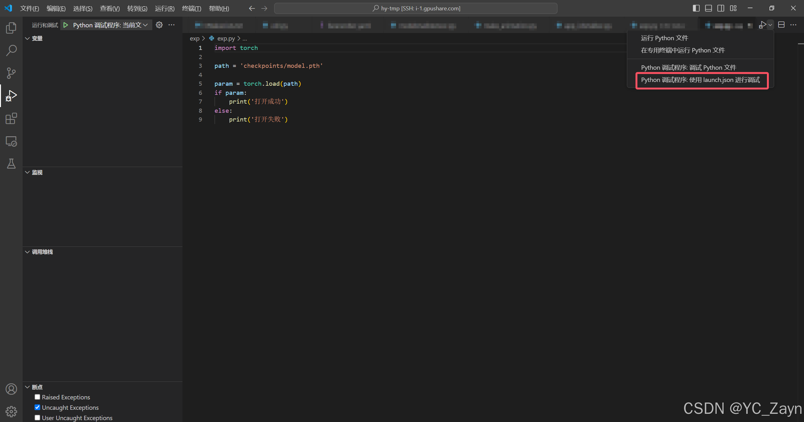Select 'Python 调试程序: 使用 launch.json 进行调试'
Image resolution: width=804 pixels, height=422 pixels.
(x=700, y=80)
